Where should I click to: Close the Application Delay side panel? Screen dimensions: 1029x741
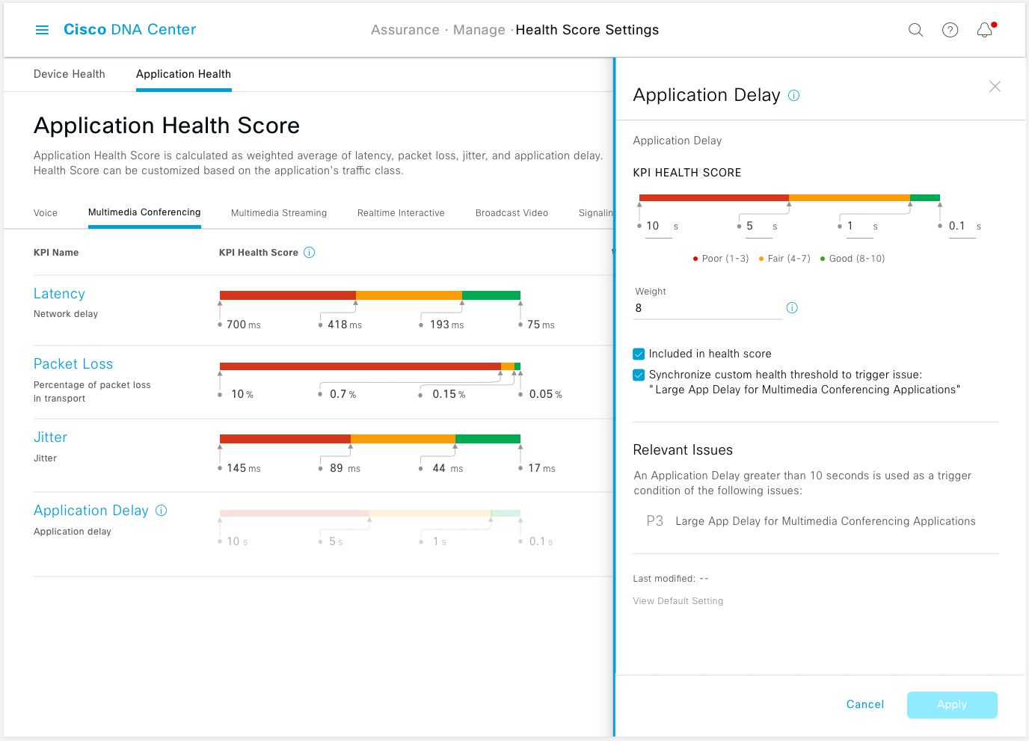[x=995, y=87]
